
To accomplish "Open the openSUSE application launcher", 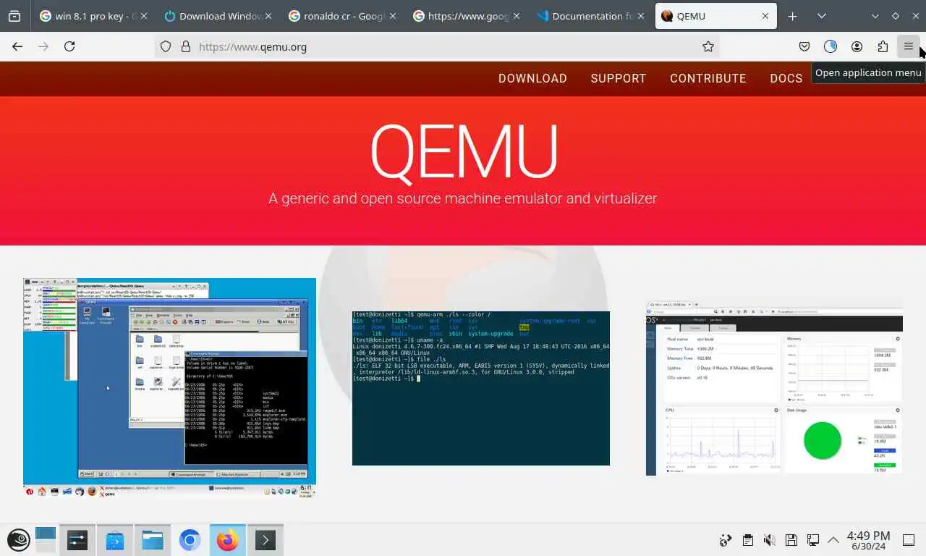I will tap(18, 539).
